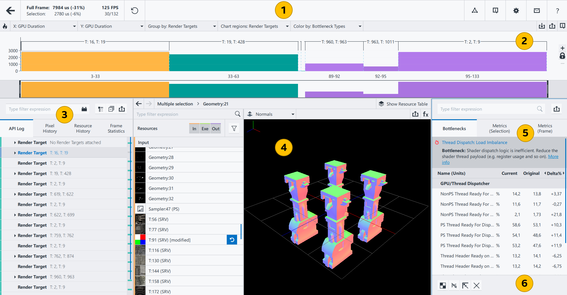Toggle the Exe resources filter

tap(205, 128)
